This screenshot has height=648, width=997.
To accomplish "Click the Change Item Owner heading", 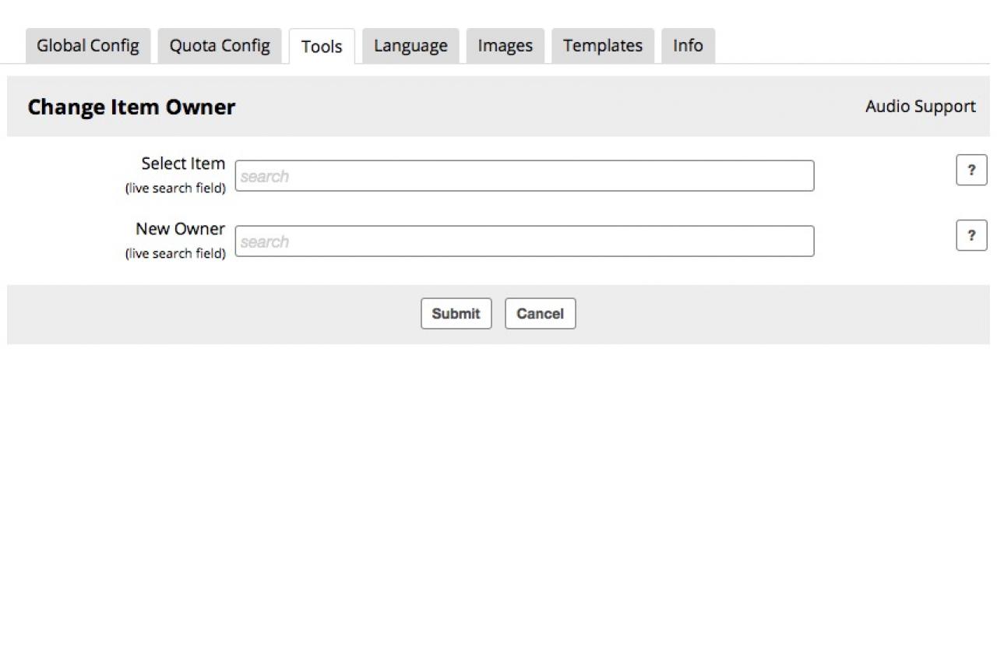I will (x=131, y=107).
